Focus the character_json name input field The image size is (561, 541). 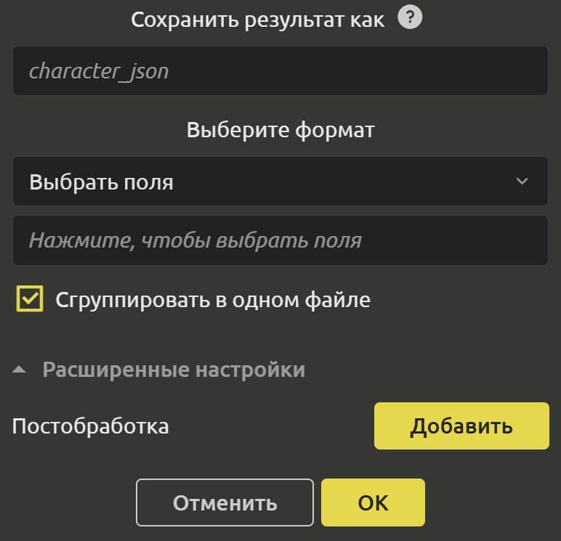[280, 71]
